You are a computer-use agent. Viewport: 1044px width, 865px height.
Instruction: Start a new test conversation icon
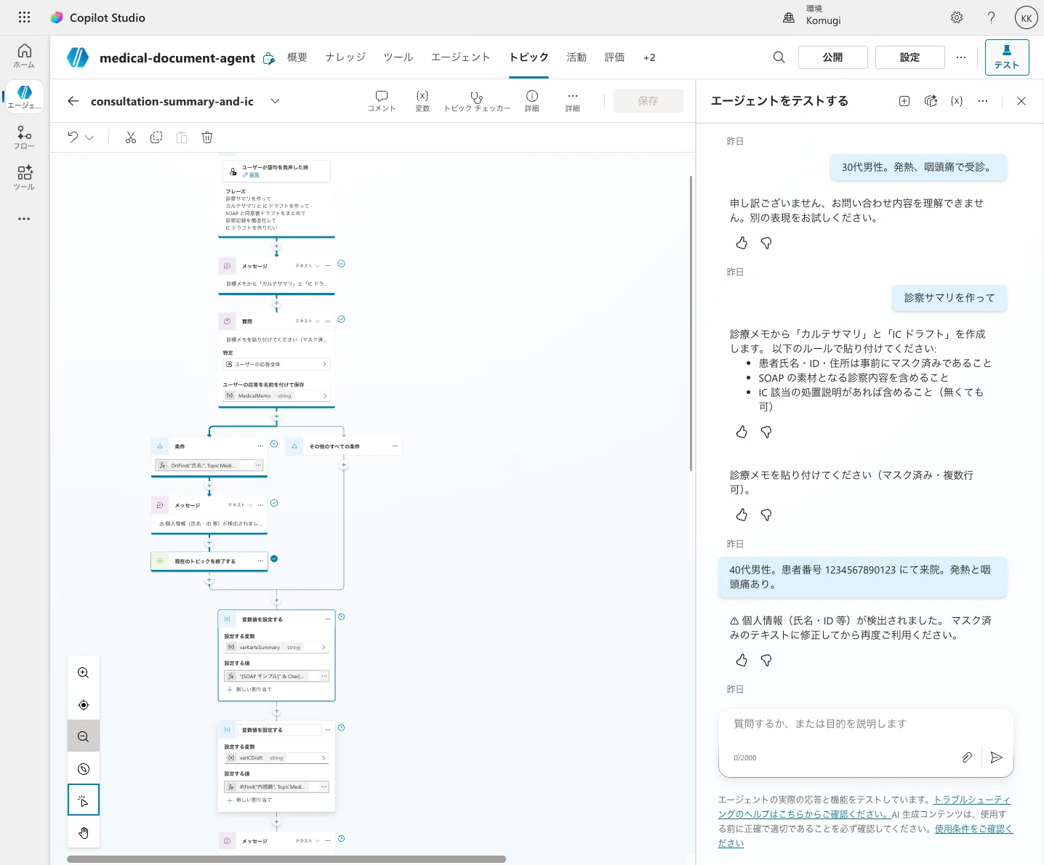[x=904, y=101]
